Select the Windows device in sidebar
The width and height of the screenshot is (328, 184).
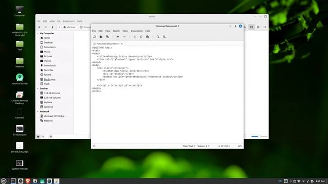(49, 107)
